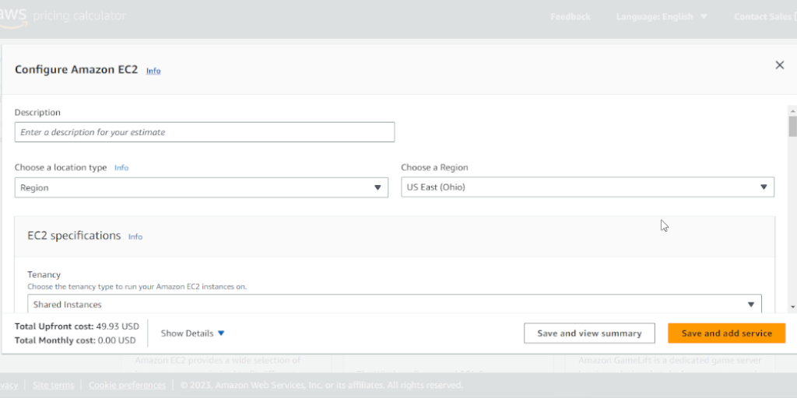Click Save and view summary button
This screenshot has height=398, width=797.
coord(589,333)
